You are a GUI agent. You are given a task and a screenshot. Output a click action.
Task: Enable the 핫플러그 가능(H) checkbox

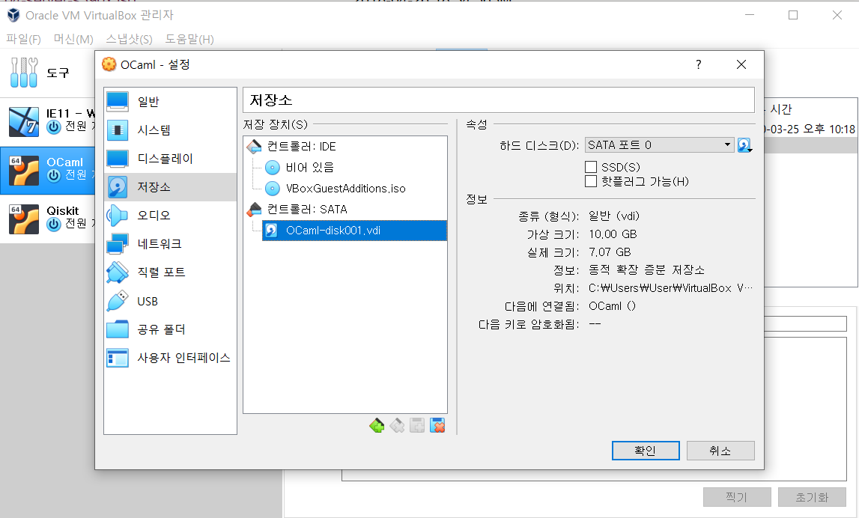591,181
